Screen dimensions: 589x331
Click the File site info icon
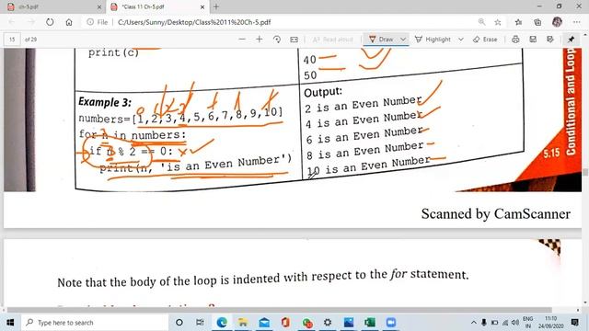pos(97,22)
